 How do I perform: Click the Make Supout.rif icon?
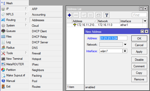coord(3,75)
